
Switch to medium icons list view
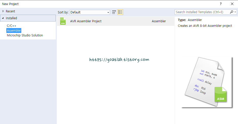[120, 12]
